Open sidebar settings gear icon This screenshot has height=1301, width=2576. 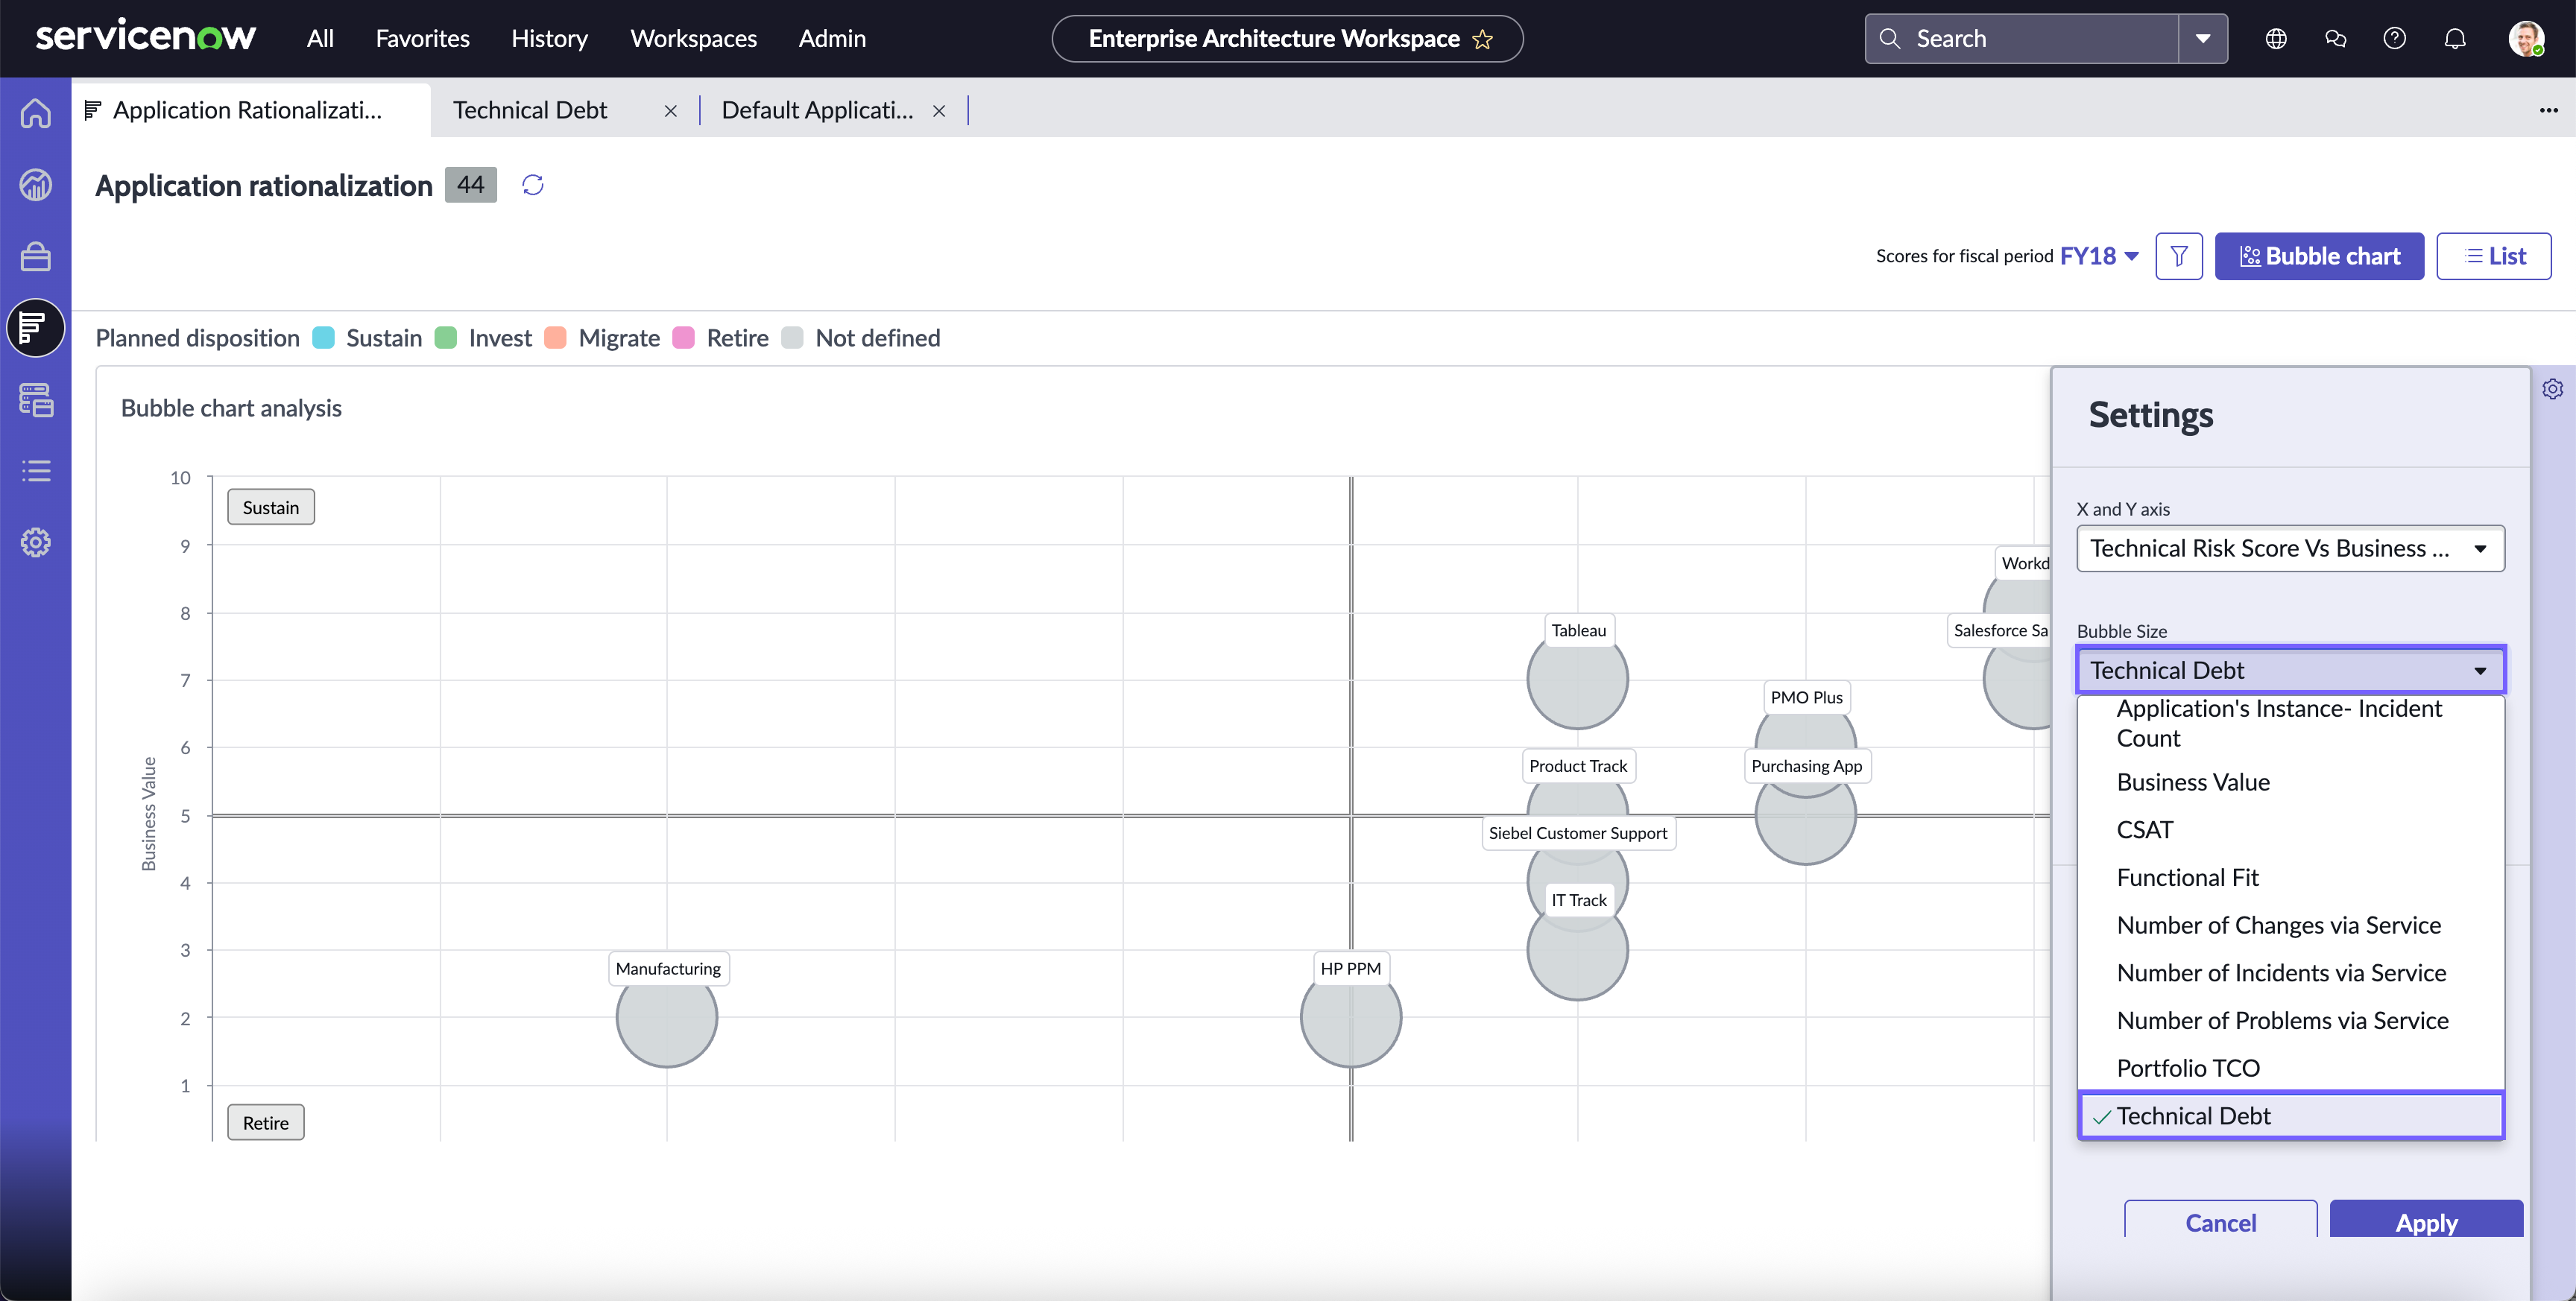(36, 543)
